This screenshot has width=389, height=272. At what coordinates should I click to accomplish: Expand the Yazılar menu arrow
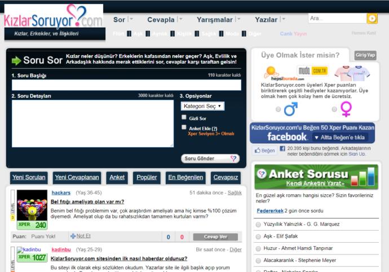284,19
